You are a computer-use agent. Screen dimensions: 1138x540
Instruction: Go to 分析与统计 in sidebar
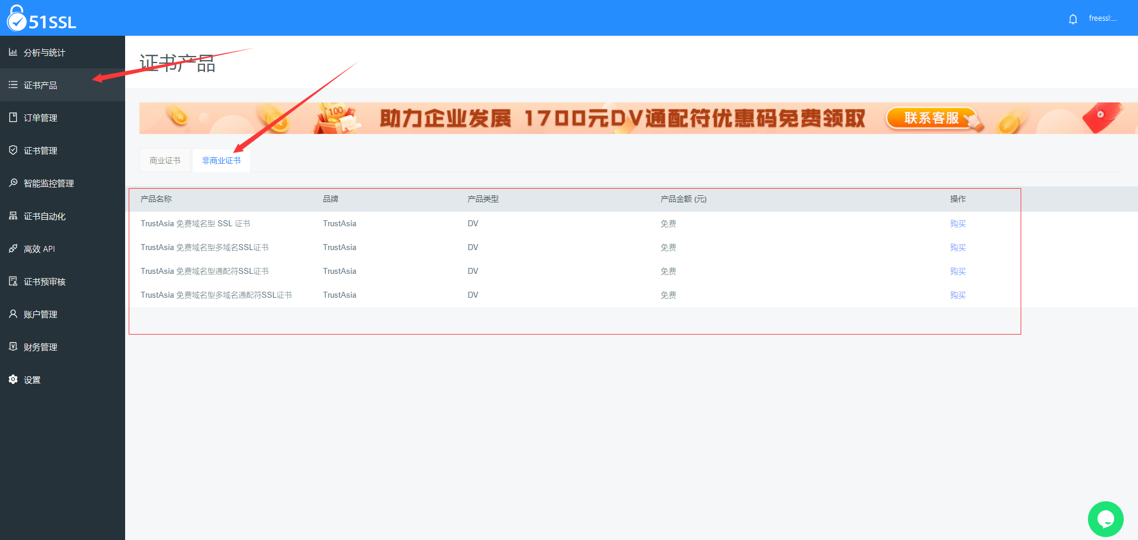[x=63, y=52]
